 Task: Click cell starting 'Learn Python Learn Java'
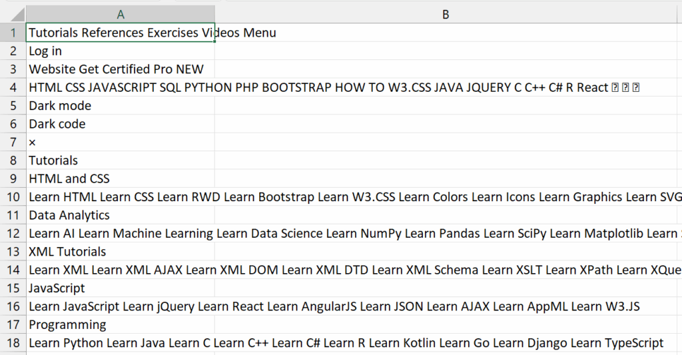coord(121,343)
